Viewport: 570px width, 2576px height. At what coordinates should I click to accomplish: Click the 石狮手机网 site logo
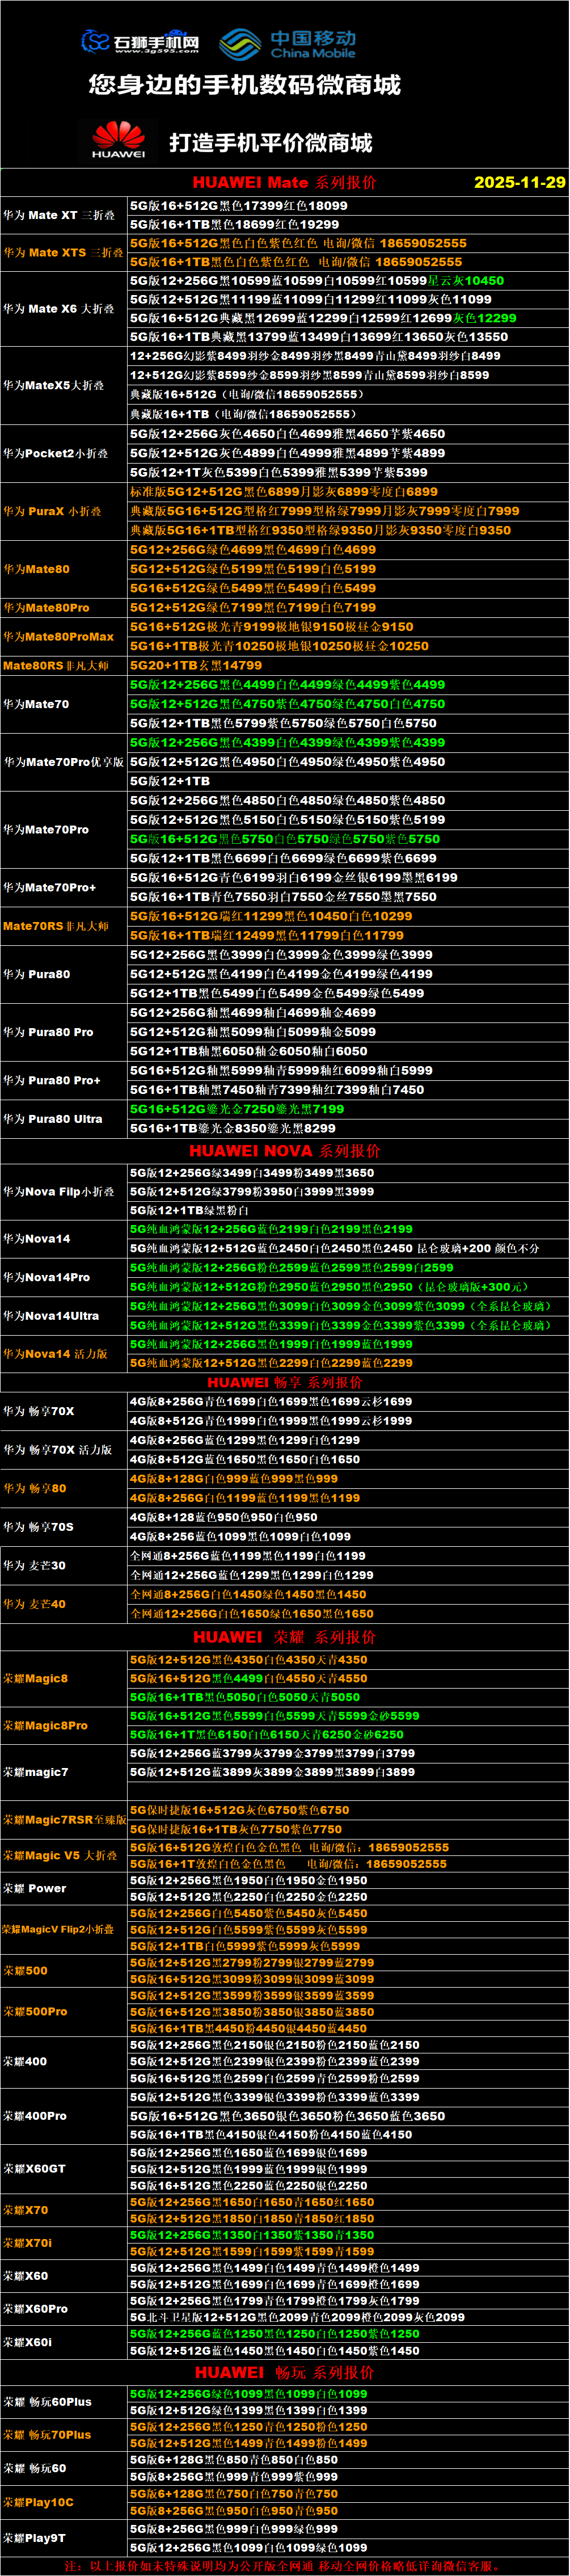point(140,42)
